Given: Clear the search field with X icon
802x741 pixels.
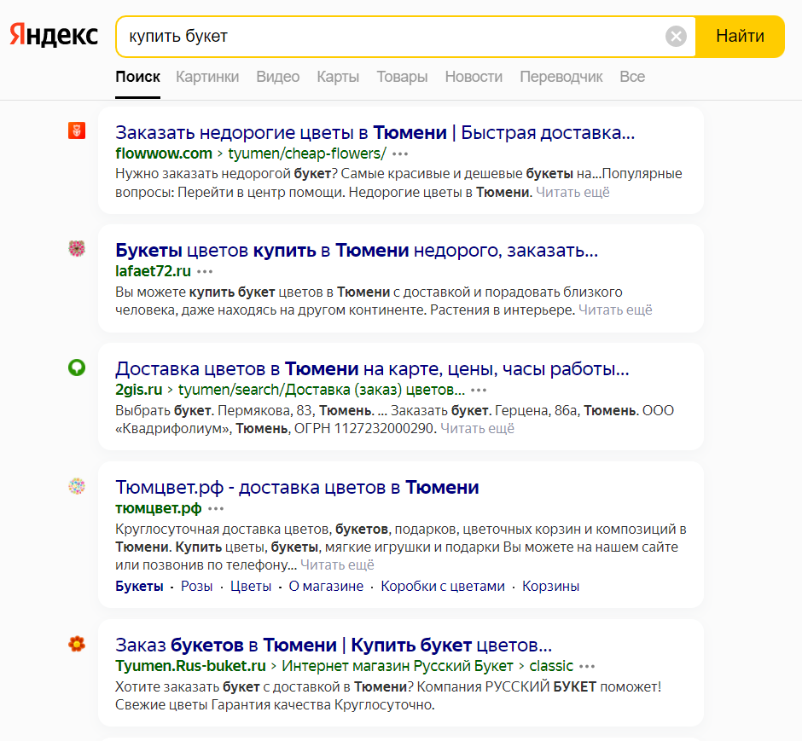Looking at the screenshot, I should [676, 36].
